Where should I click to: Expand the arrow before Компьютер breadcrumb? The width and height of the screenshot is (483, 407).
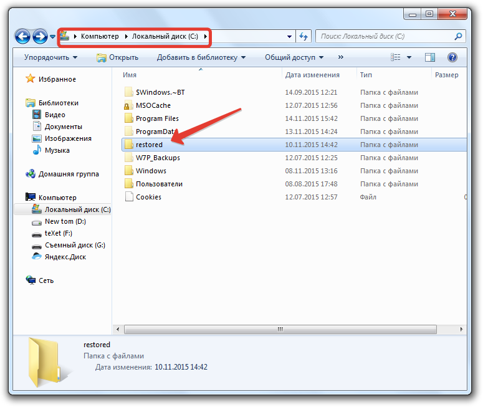tap(75, 36)
